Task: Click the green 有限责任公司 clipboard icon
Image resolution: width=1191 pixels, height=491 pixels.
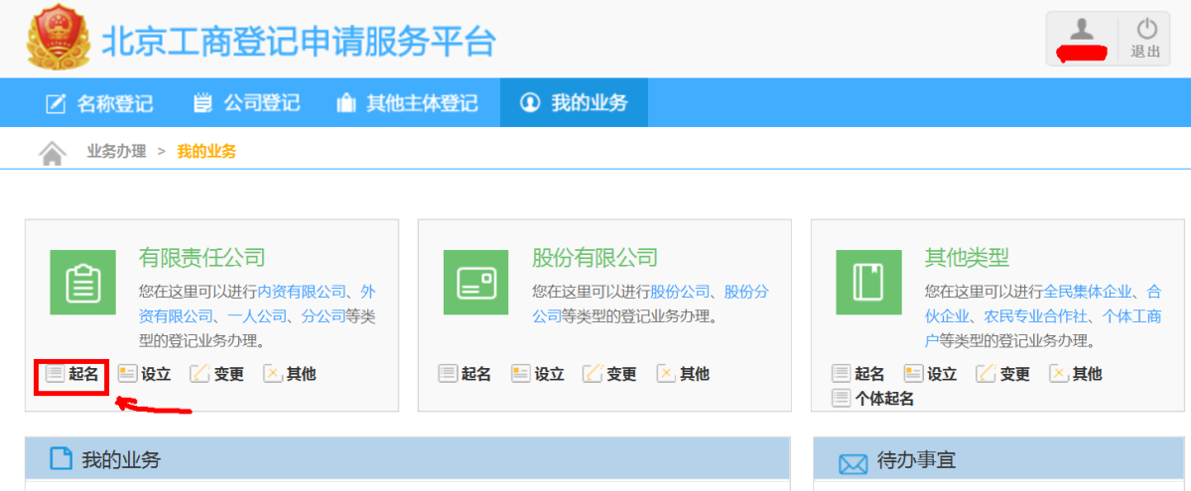Action: click(x=84, y=283)
